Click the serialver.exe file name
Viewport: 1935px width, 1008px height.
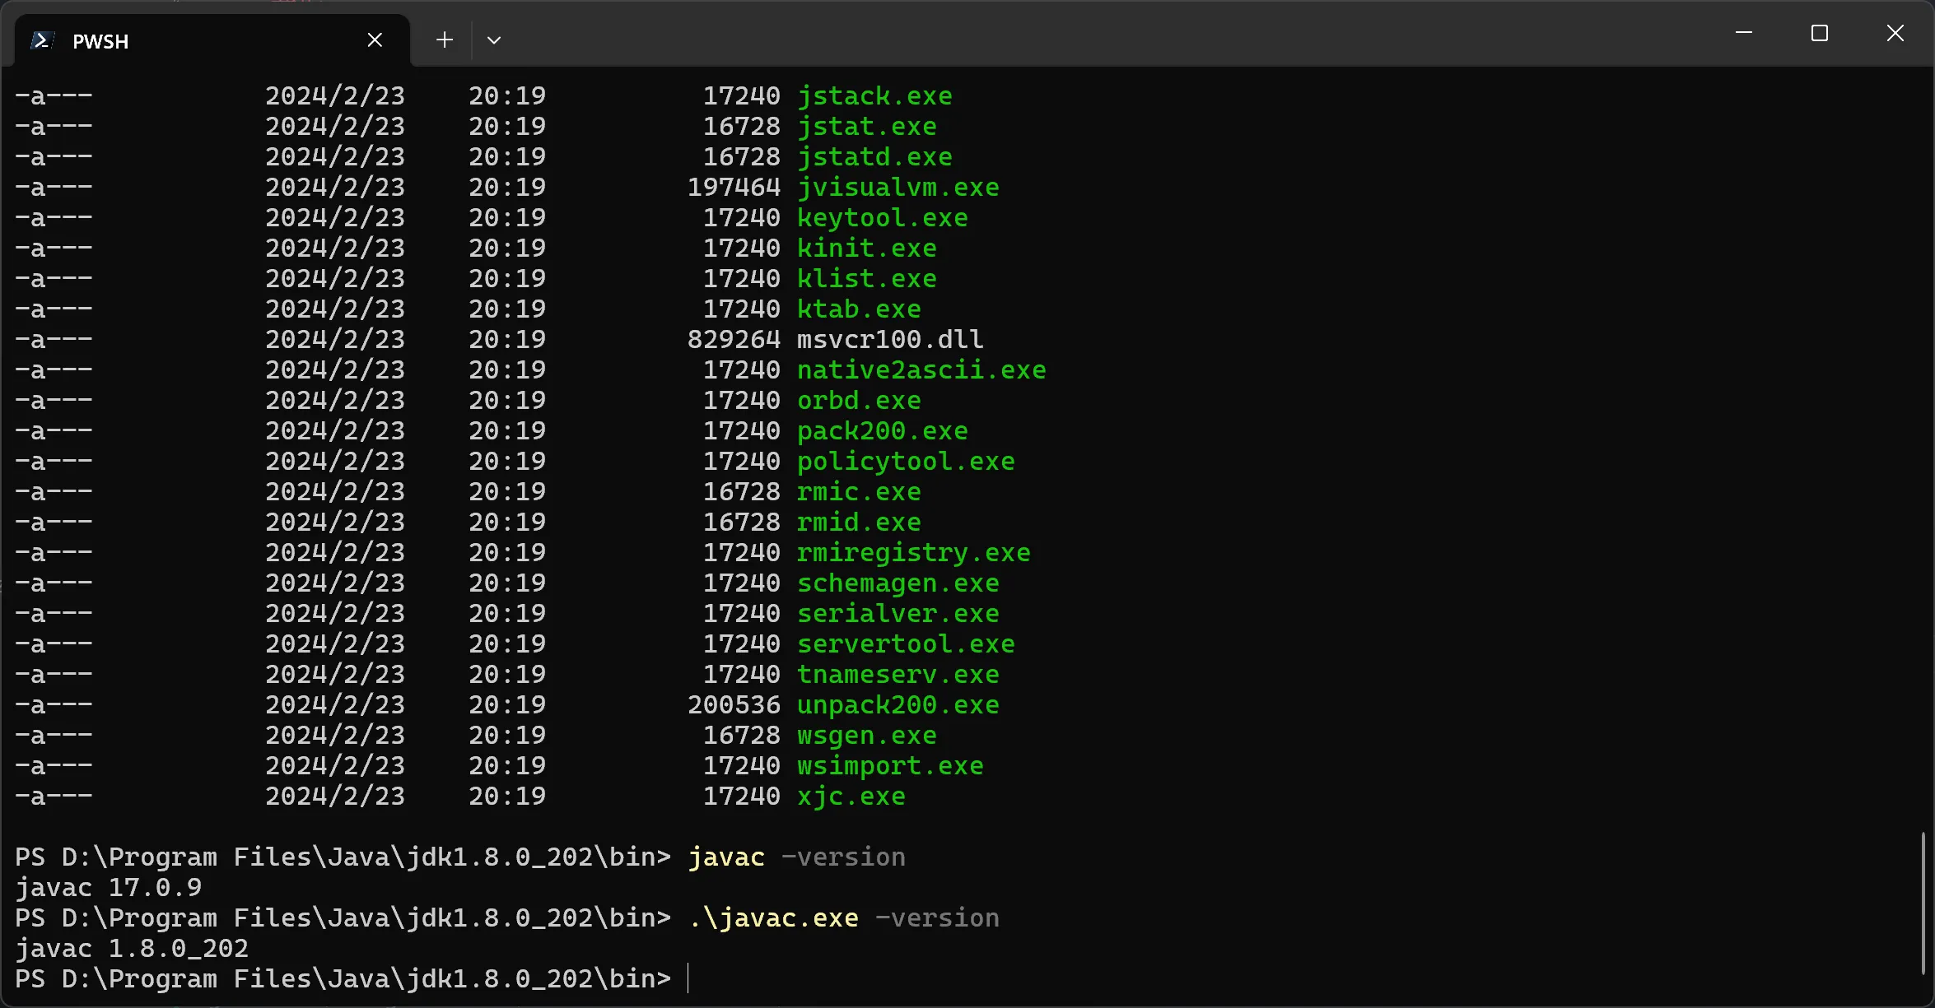pyautogui.click(x=898, y=614)
